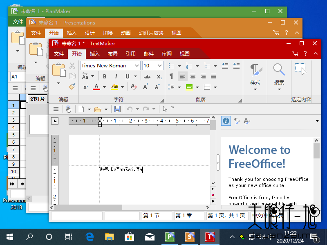Image resolution: width=327 pixels, height=245 pixels.
Task: Click the A1 cell reference box in PlanMaker
Action: pyautogui.click(x=18, y=77)
